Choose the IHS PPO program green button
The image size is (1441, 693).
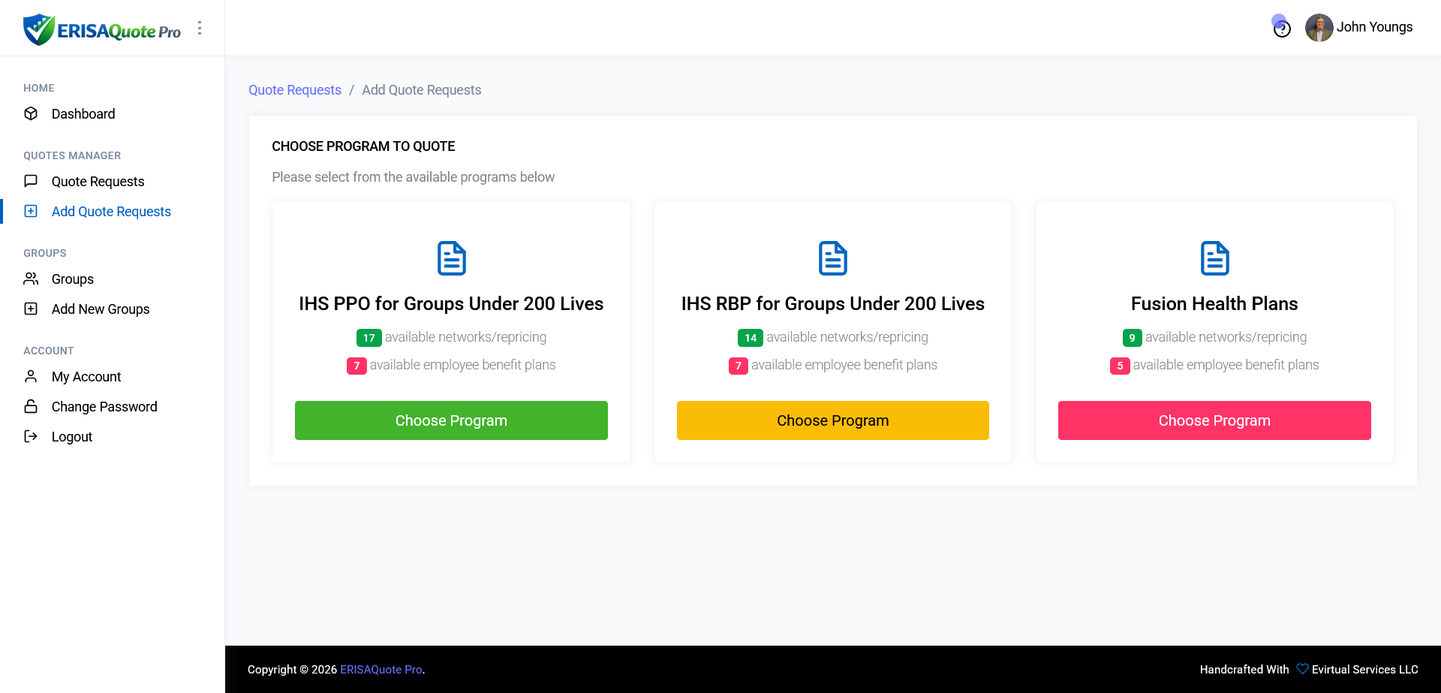(x=451, y=420)
